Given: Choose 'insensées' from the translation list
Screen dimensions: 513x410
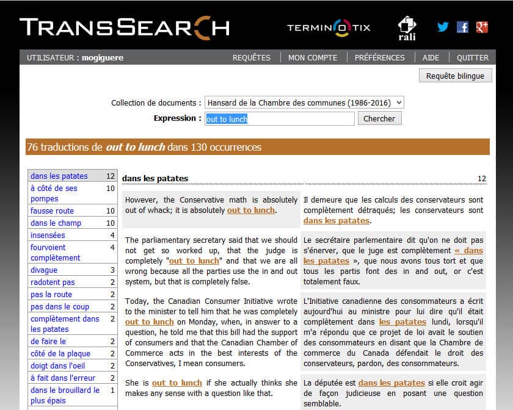Looking at the screenshot, I should (x=48, y=236).
